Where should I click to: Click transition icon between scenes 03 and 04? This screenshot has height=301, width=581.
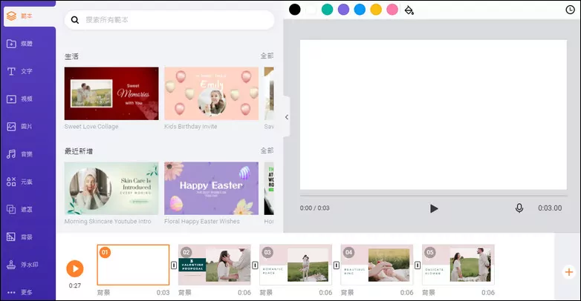click(x=336, y=265)
